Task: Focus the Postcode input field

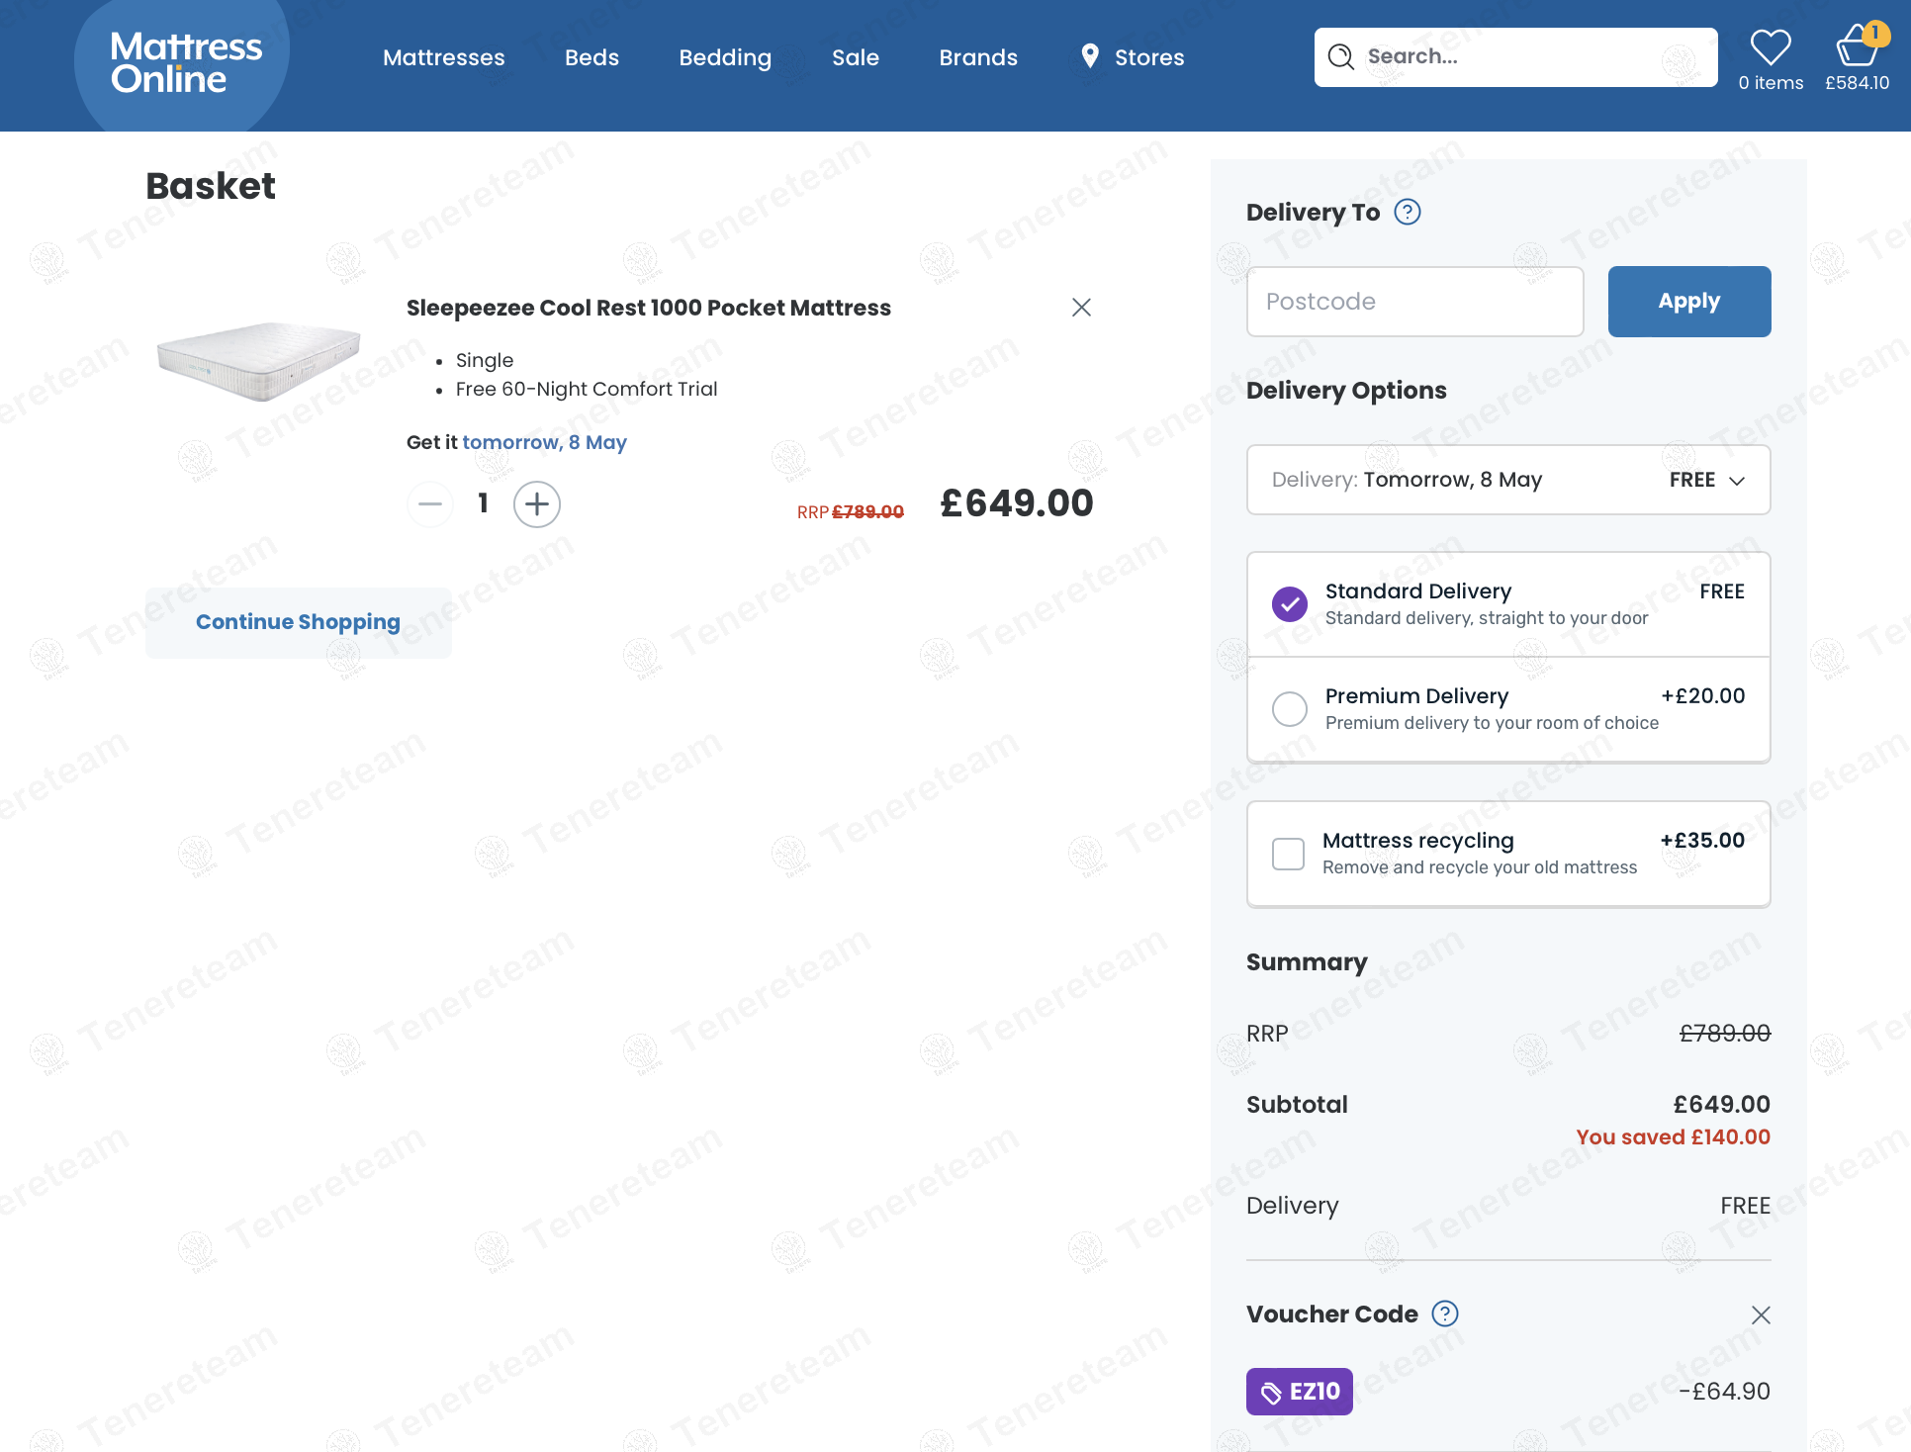Action: coord(1415,302)
